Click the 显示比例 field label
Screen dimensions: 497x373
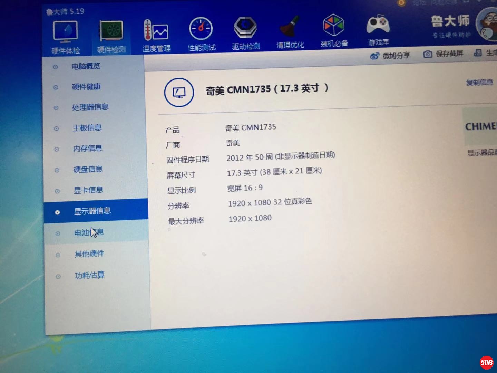coord(182,190)
